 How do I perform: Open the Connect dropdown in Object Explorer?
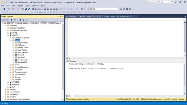[6, 20]
